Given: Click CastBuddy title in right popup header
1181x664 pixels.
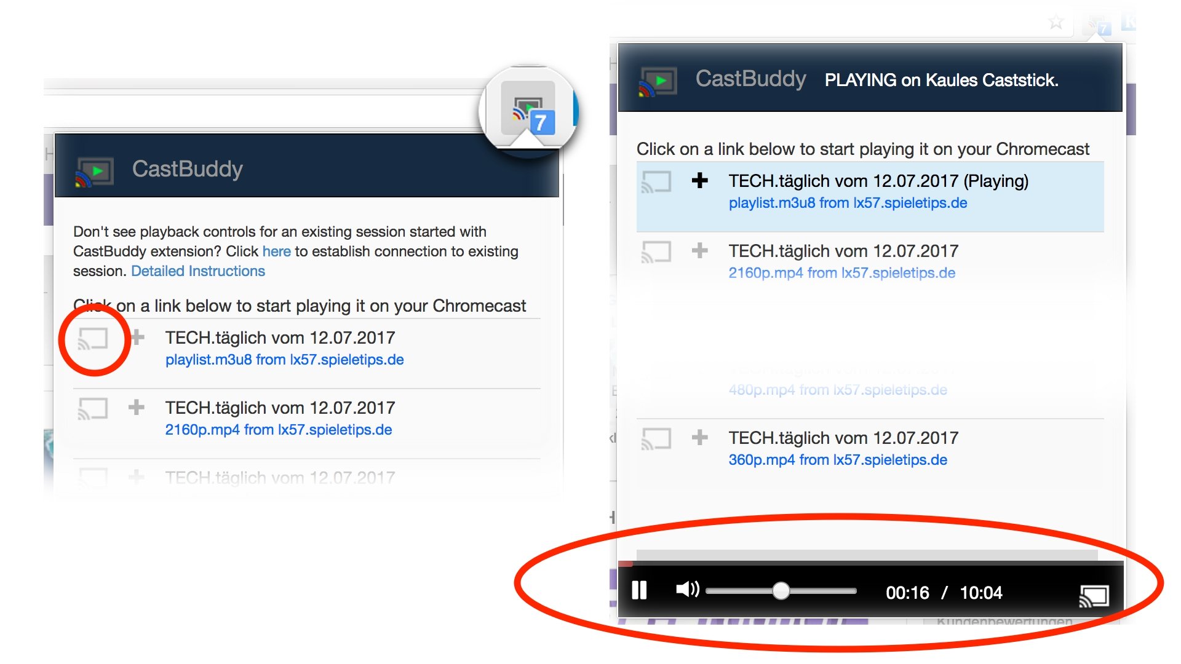Looking at the screenshot, I should coord(750,79).
